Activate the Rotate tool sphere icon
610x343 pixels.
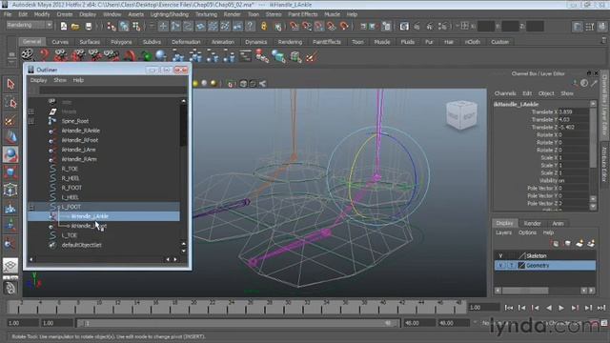pos(10,154)
